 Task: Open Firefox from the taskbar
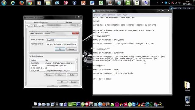(22, 3)
